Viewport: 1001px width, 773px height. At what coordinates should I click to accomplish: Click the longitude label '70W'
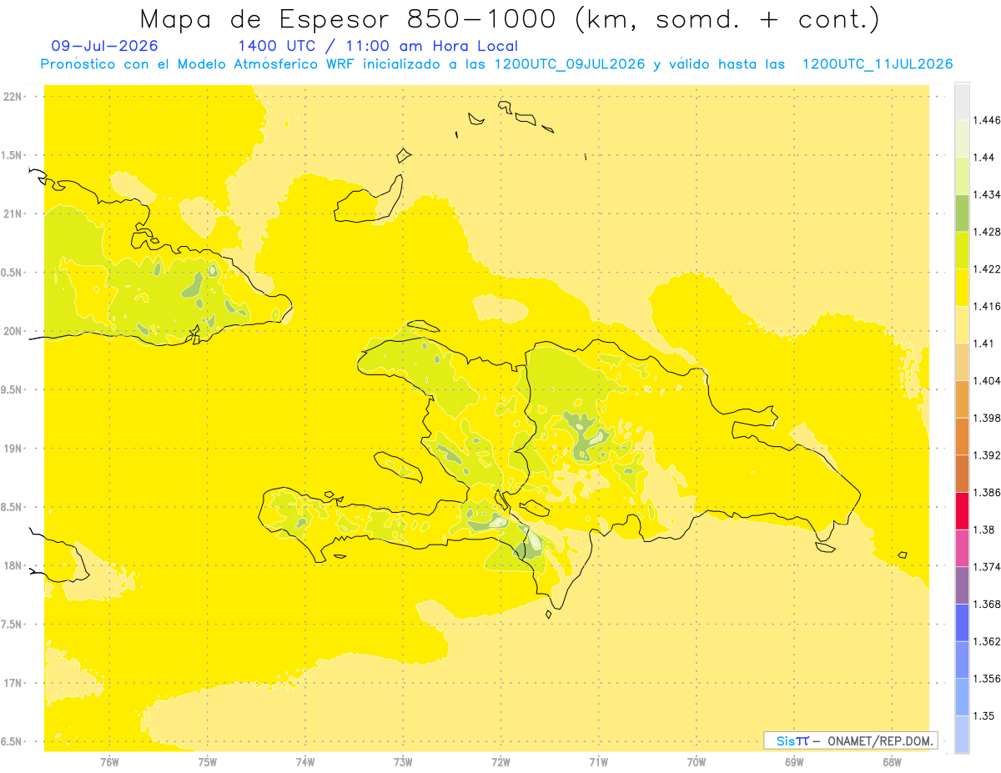point(697,762)
